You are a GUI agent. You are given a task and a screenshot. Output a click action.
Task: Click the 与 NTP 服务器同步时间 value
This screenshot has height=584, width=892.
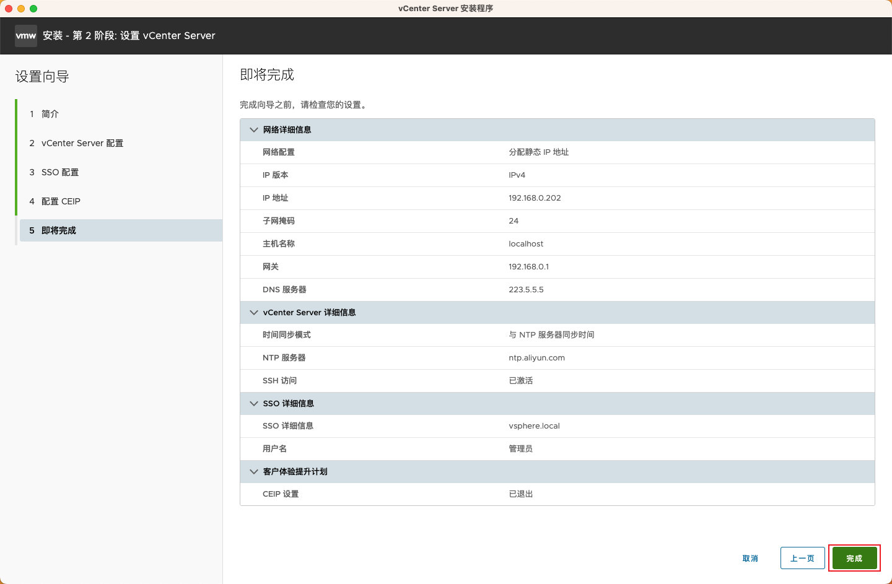point(551,335)
